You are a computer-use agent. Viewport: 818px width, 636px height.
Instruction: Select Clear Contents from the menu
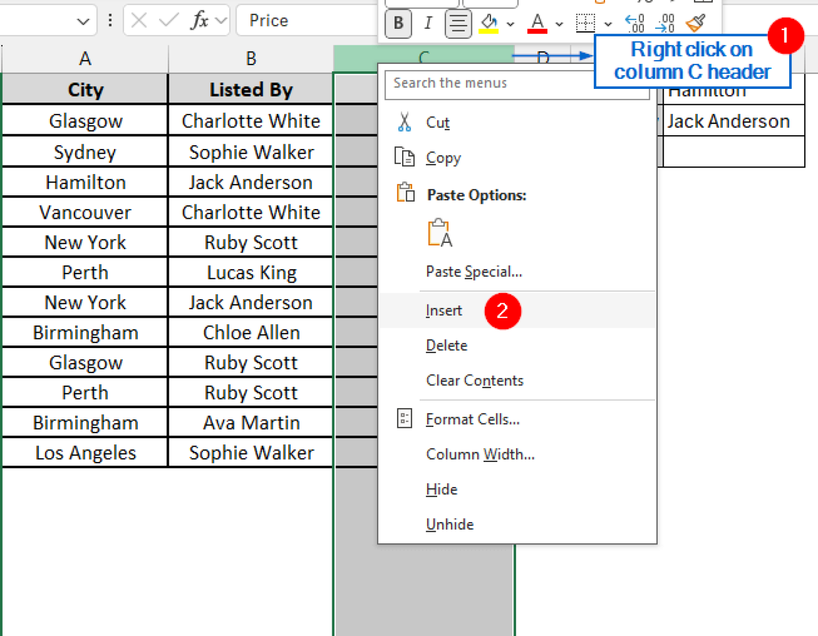474,380
